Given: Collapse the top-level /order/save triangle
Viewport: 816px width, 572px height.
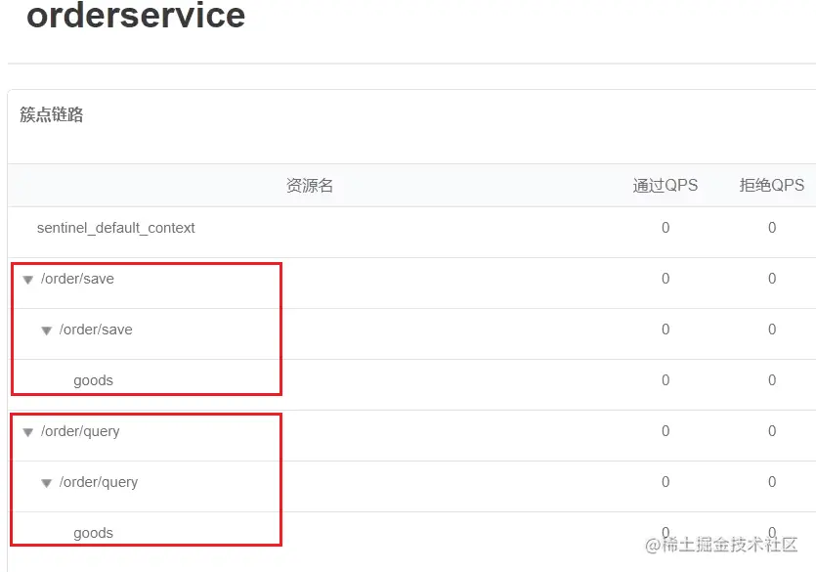Looking at the screenshot, I should (28, 280).
